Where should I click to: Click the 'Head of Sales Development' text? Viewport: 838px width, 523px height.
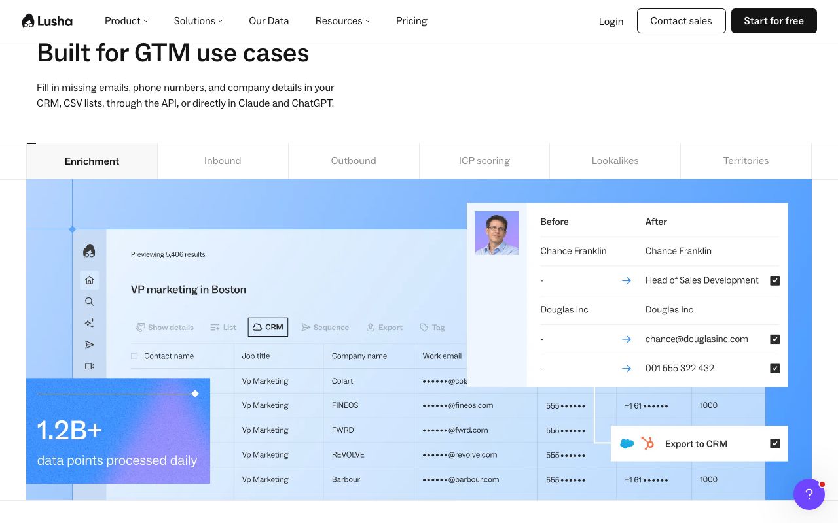click(x=702, y=280)
